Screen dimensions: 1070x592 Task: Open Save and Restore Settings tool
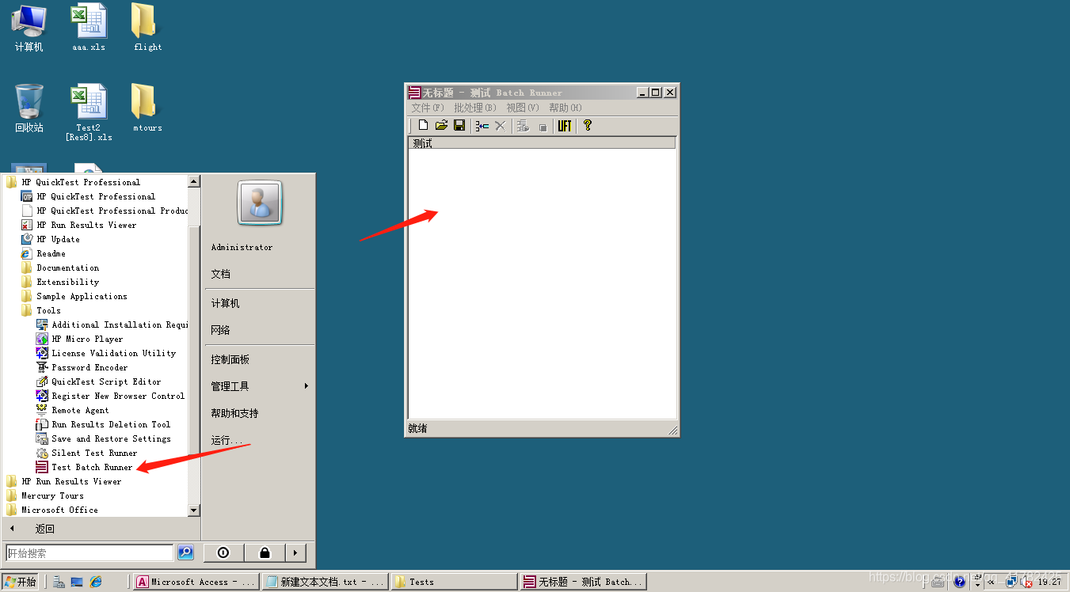[x=103, y=438]
